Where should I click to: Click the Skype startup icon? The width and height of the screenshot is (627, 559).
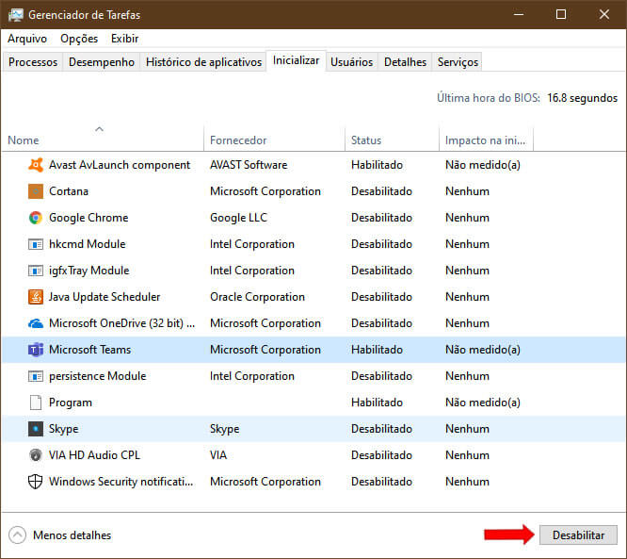[x=36, y=429]
